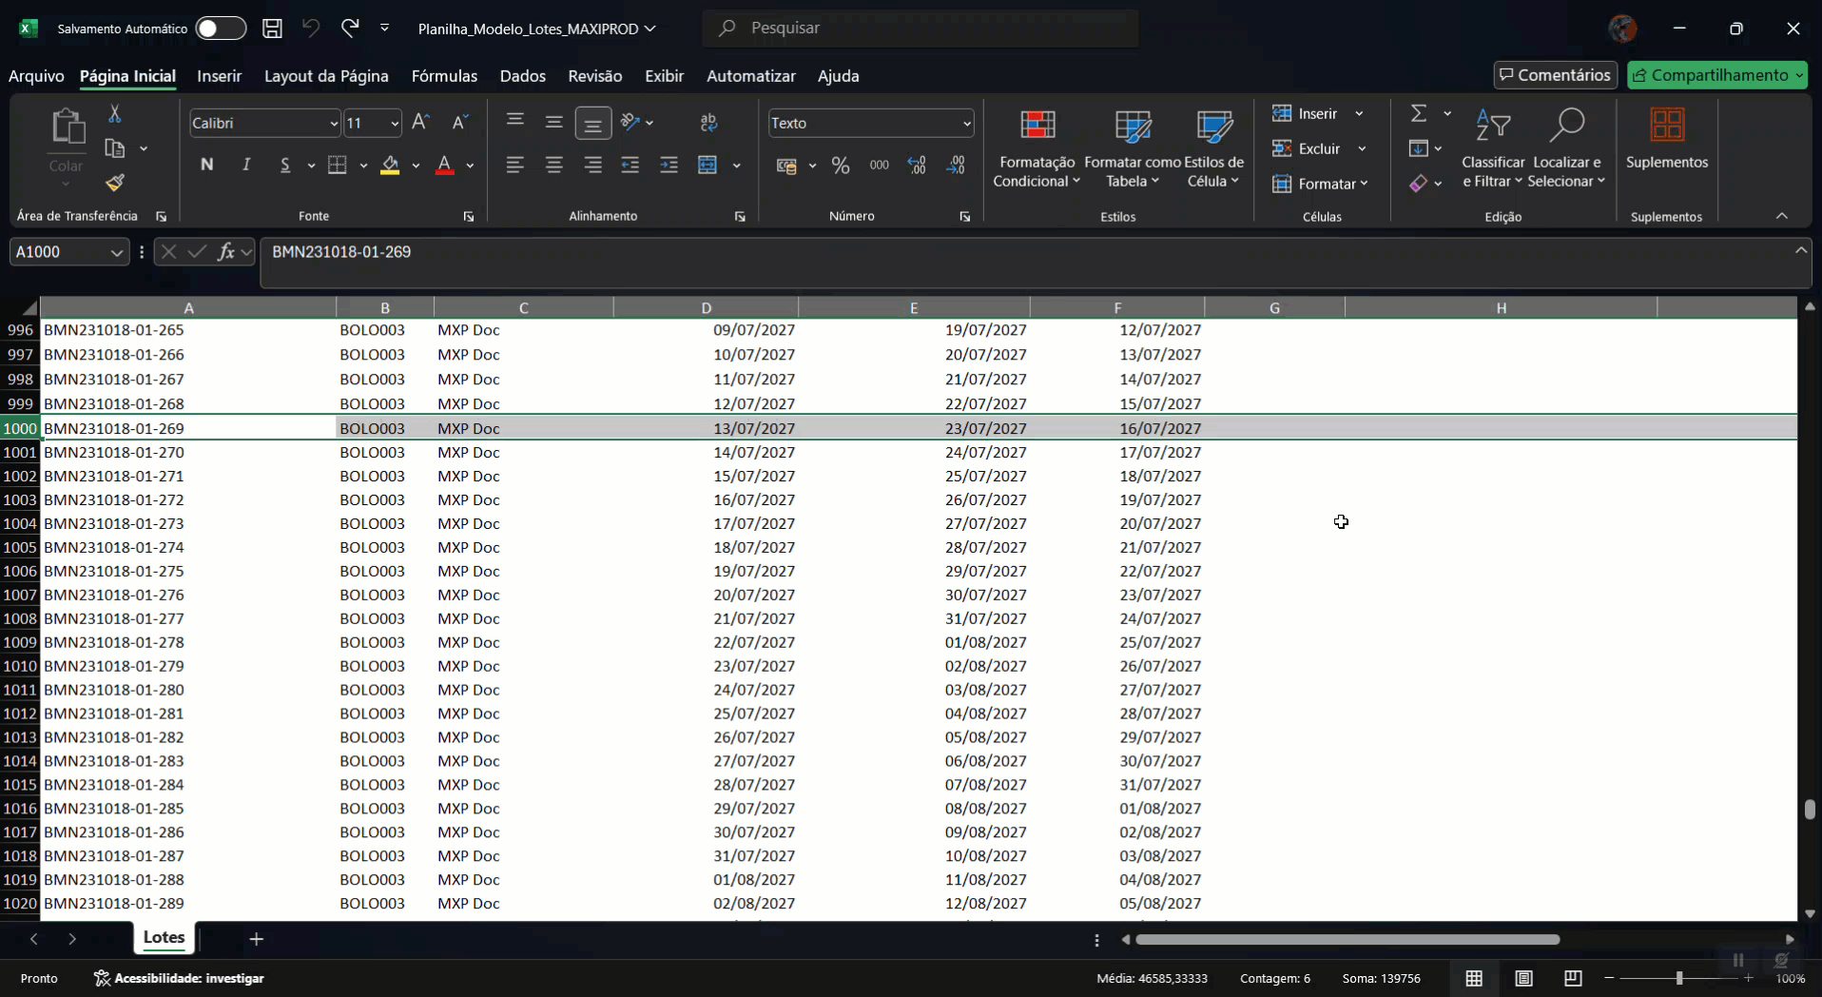Toggle Bold (N) formatting
Viewport: 1822px width, 997px height.
(x=206, y=166)
